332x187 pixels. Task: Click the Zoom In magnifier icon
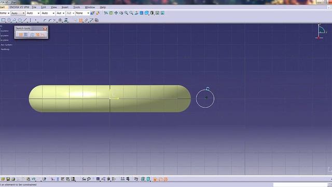126,13
